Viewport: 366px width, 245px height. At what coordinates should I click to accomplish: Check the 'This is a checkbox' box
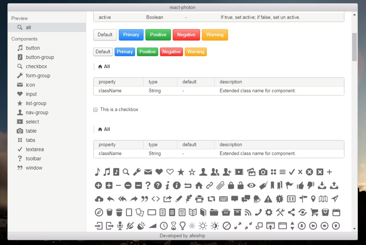pyautogui.click(x=95, y=110)
